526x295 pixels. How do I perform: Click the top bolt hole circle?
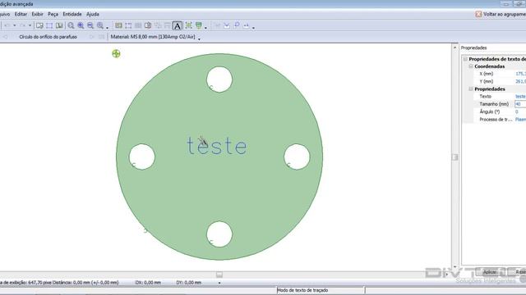coord(219,79)
